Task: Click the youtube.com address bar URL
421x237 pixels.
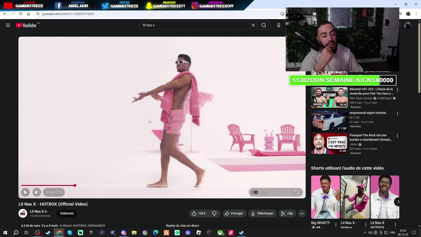Action: (x=68, y=14)
